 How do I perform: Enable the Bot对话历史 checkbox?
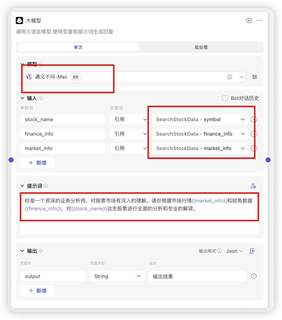coord(225,98)
